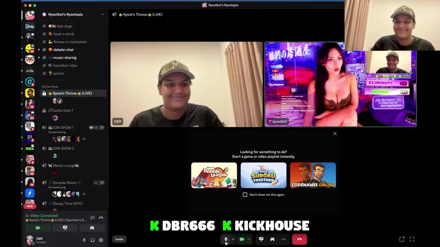The width and height of the screenshot is (440, 247).
Task: Toggle green camera button in Video Connected panel
Action: [x=38, y=228]
